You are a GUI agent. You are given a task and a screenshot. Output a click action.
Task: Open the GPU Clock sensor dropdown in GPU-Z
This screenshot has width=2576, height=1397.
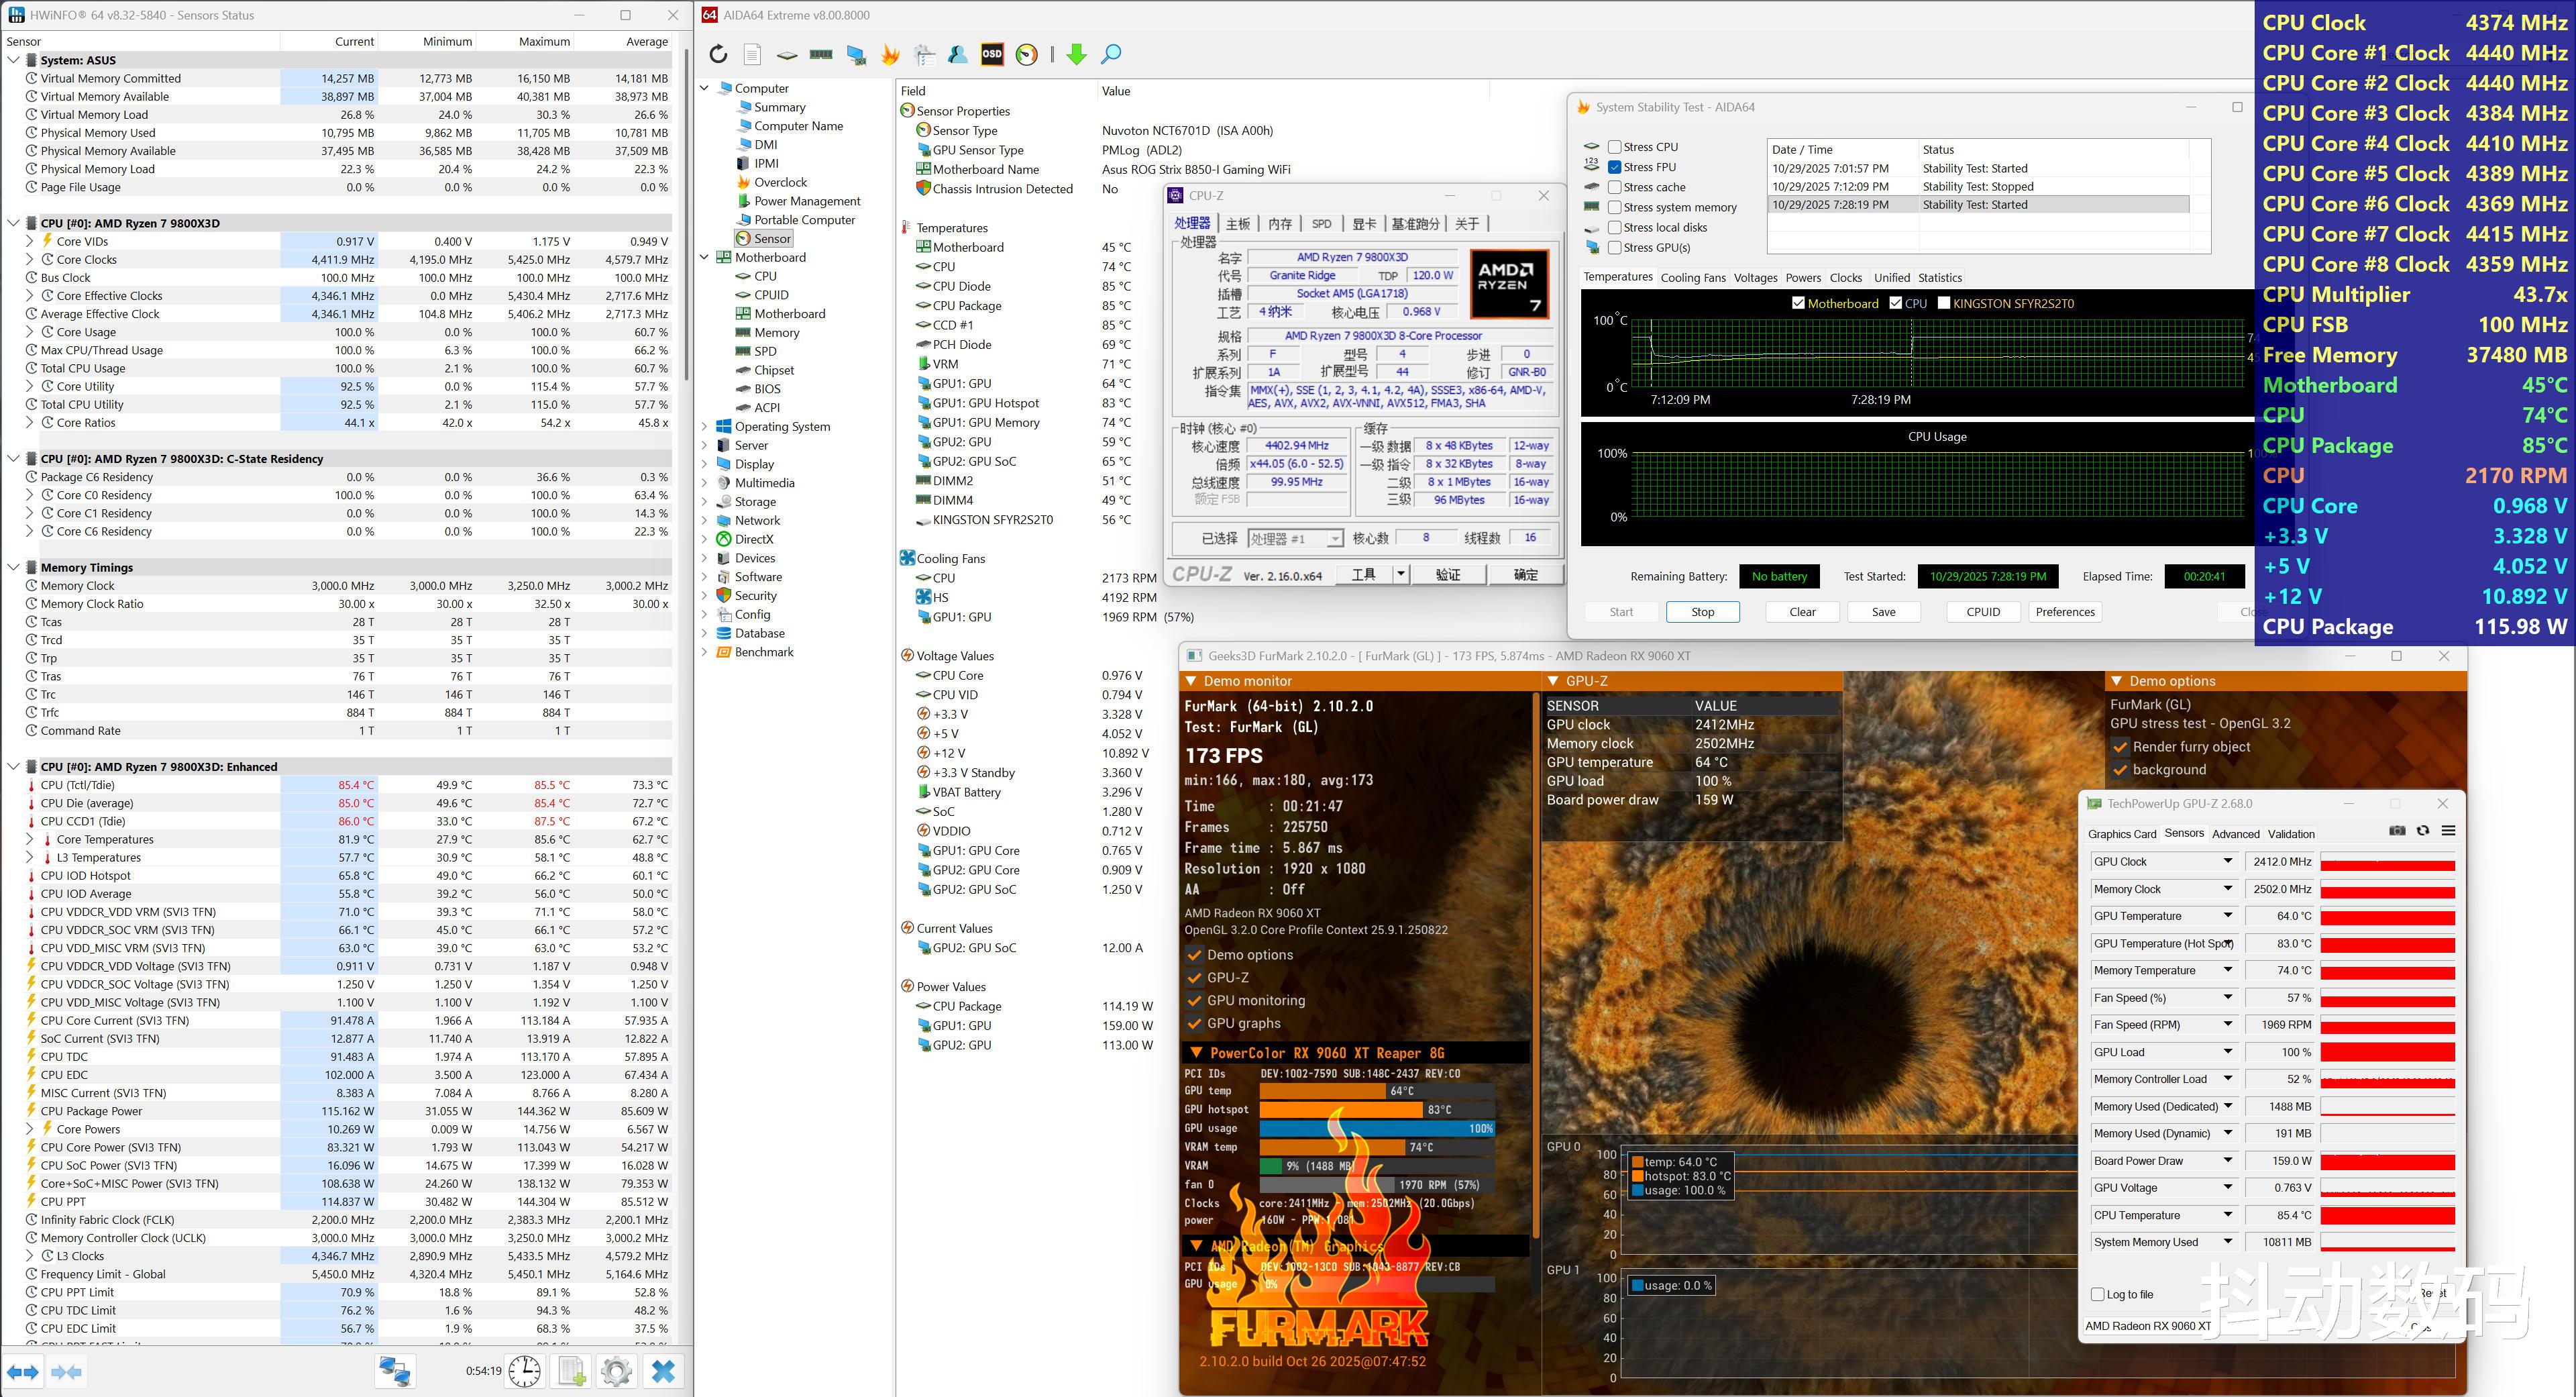(2228, 861)
